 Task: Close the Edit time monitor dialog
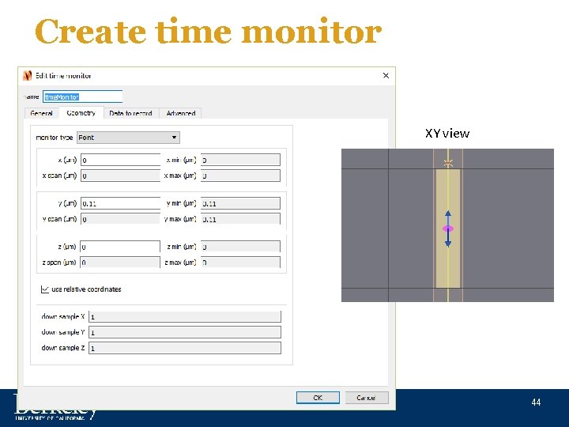tap(386, 76)
